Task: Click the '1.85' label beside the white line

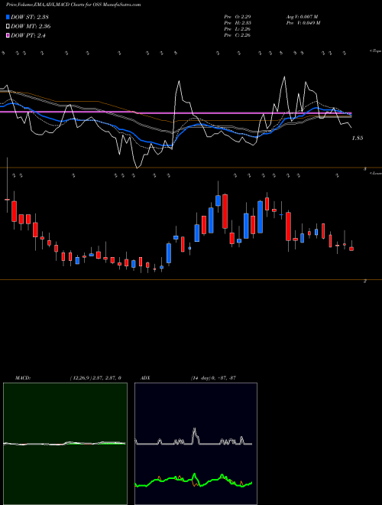Action: (358, 138)
